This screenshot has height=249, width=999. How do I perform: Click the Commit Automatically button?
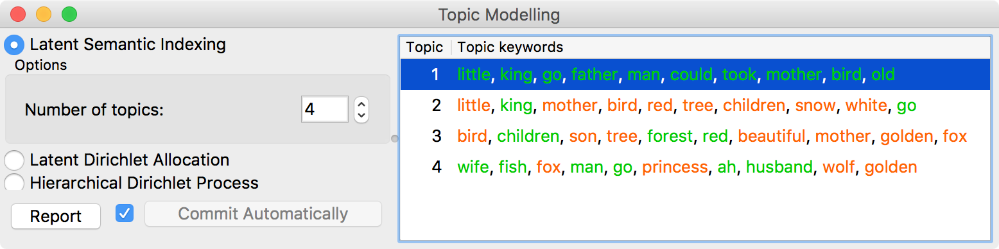(263, 214)
